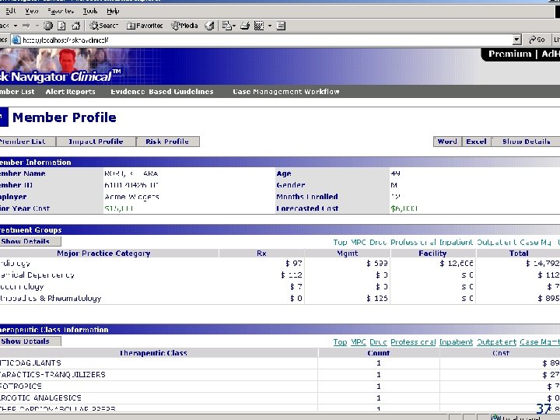Click Inpatient link in Treatment Groups section
The width and height of the screenshot is (560, 420).
[x=456, y=243]
